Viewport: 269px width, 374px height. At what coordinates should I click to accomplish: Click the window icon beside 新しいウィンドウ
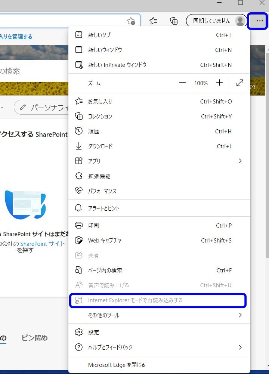click(79, 50)
